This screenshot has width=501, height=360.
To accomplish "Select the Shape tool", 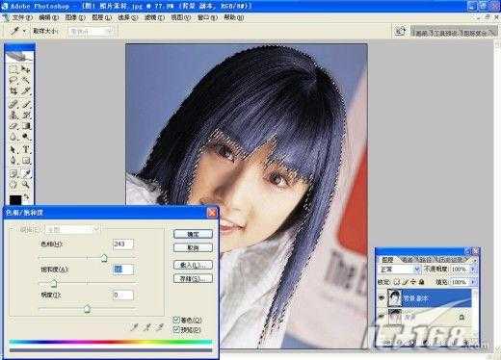I will tap(26, 161).
